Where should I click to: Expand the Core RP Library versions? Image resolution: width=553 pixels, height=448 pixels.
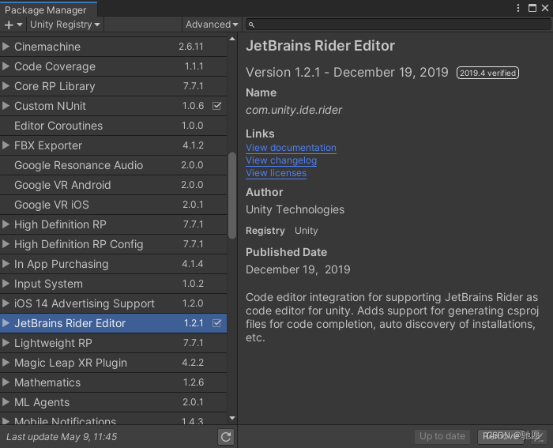tap(6, 85)
